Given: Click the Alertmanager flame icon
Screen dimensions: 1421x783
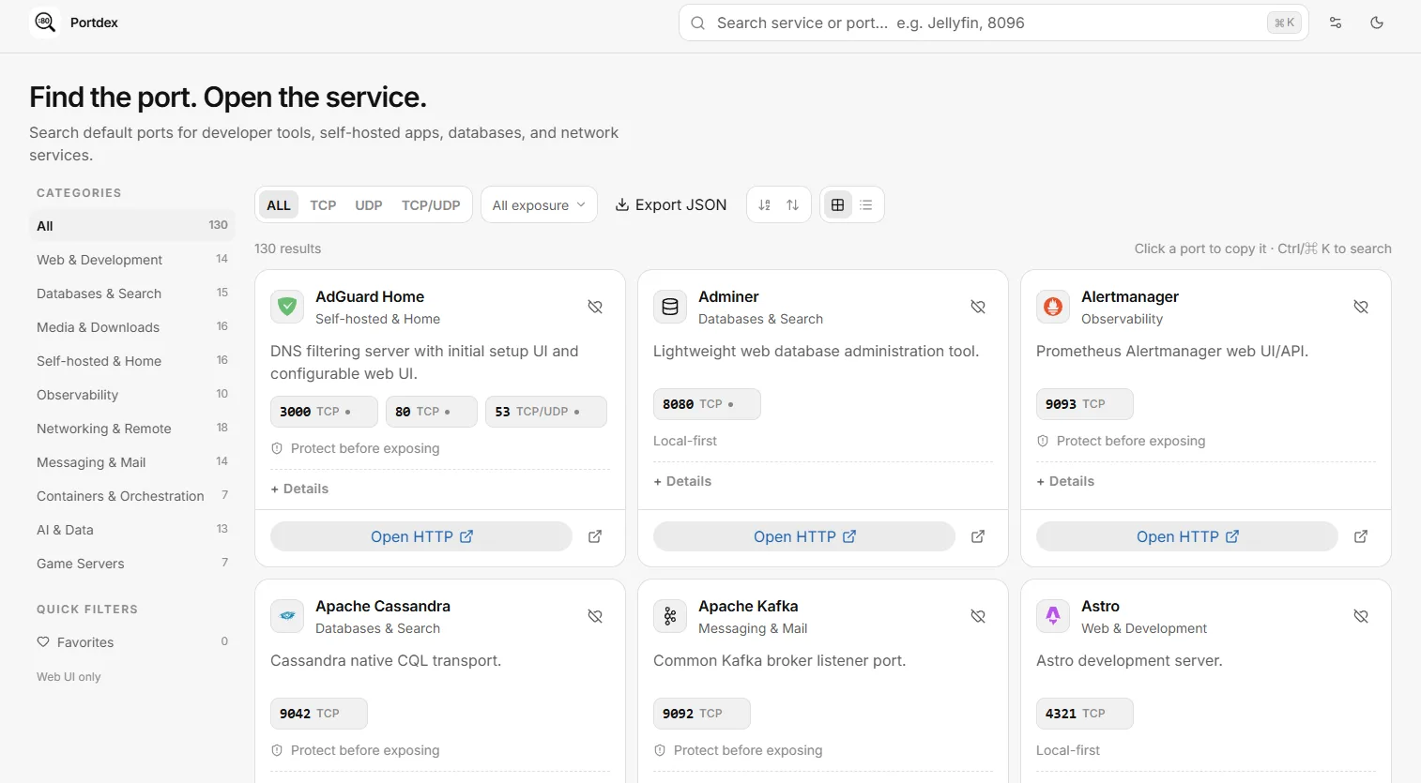Looking at the screenshot, I should (1053, 307).
